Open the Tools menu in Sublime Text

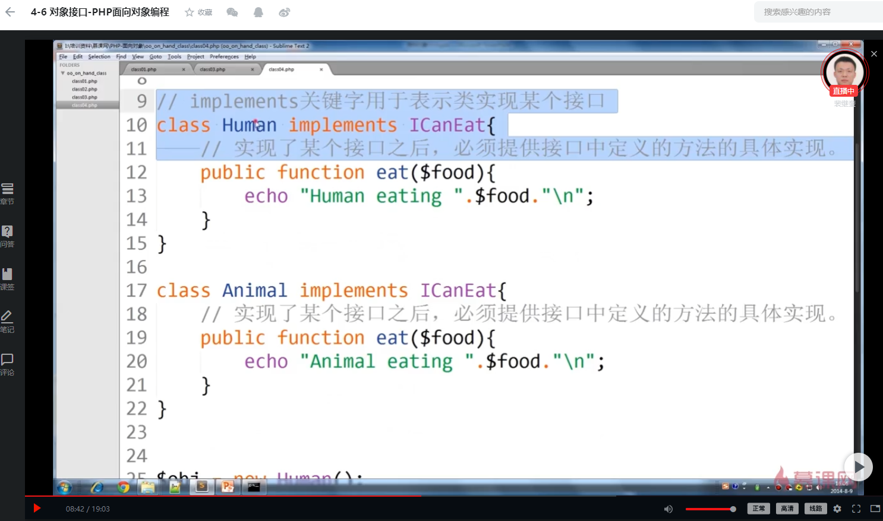pyautogui.click(x=175, y=57)
